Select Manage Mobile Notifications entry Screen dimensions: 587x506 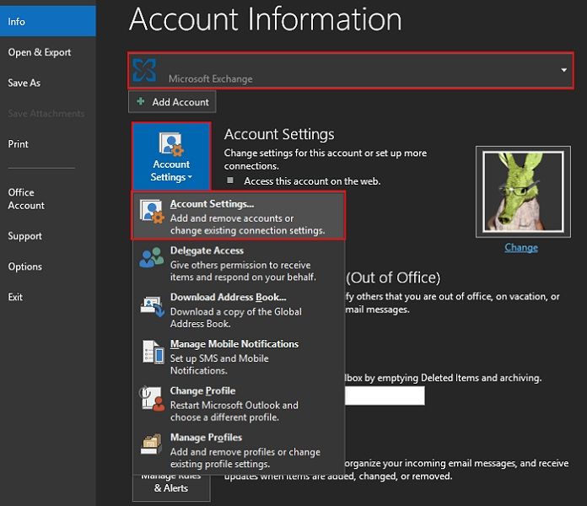point(238,357)
